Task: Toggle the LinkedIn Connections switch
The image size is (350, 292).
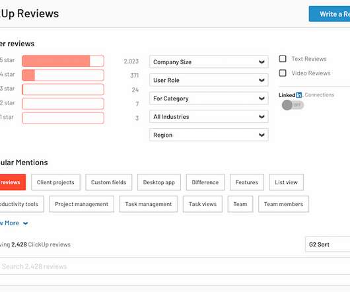Action: (293, 105)
